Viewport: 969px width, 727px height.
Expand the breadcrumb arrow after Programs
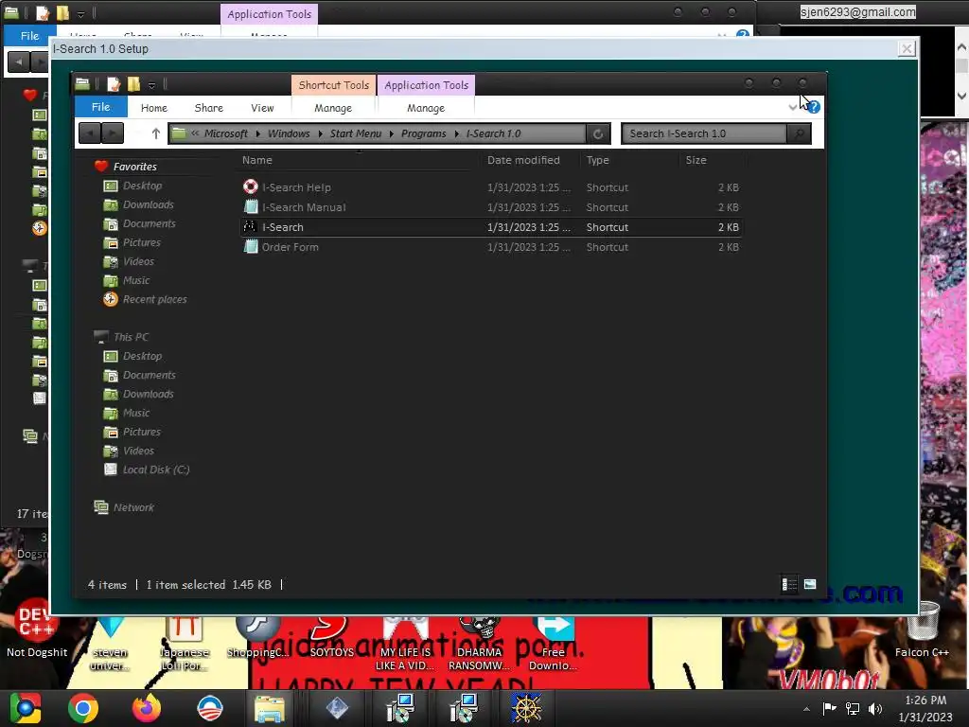pyautogui.click(x=457, y=133)
